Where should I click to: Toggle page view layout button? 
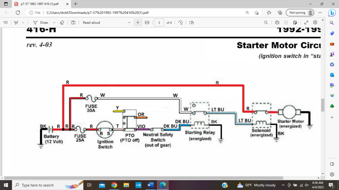coord(191,22)
